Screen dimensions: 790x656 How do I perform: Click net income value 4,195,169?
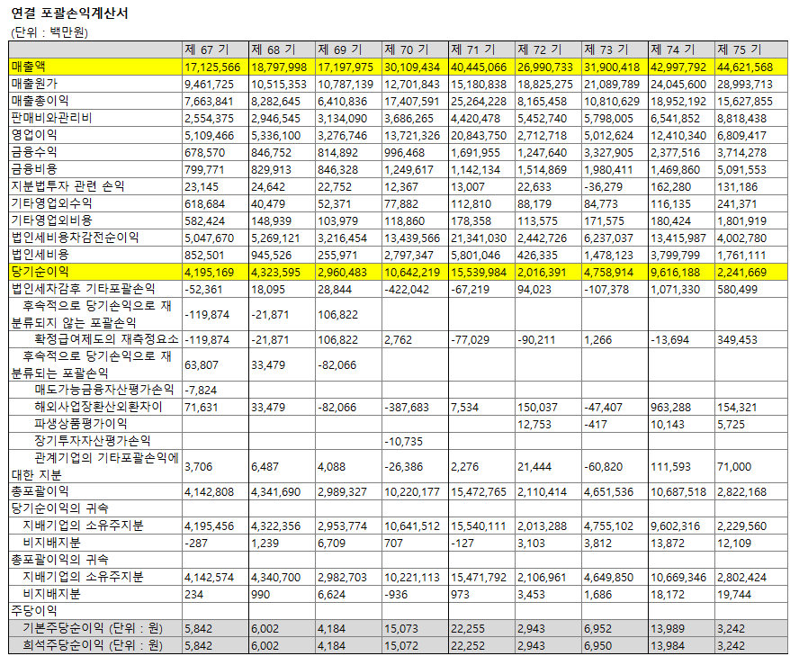209,273
